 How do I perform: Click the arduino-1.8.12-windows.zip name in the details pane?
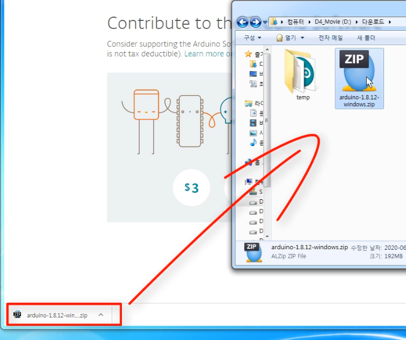pos(309,247)
